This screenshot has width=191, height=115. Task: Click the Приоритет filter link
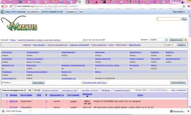point(155,59)
